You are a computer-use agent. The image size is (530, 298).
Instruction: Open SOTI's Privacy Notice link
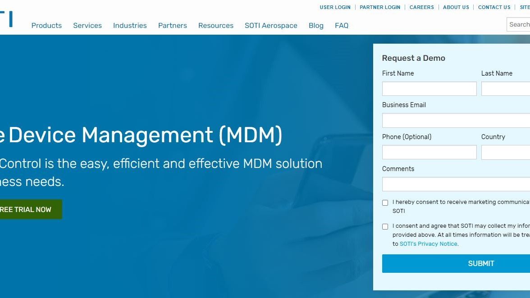click(x=428, y=244)
